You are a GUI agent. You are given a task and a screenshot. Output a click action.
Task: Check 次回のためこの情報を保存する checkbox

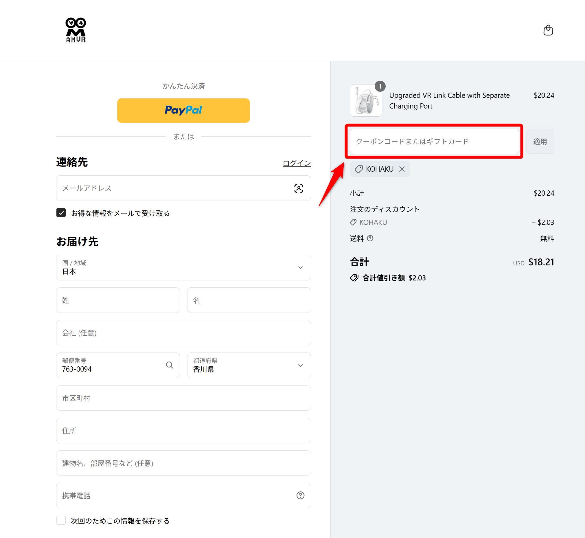point(61,520)
